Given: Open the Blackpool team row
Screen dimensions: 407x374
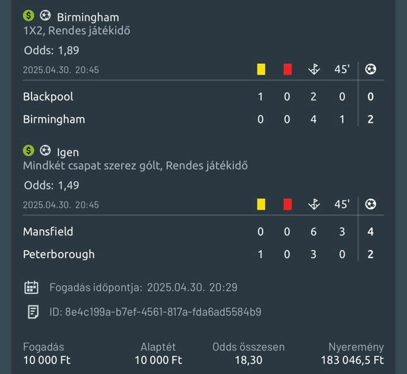Looking at the screenshot, I should click(x=48, y=96).
